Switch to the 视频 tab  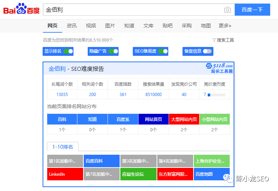coord(91,26)
